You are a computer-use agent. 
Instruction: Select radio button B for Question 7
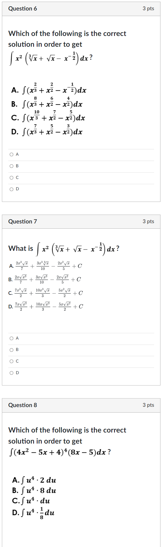coord(11,350)
